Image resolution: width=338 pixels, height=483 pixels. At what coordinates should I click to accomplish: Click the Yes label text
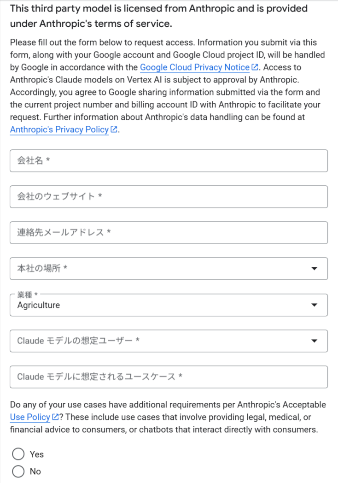[x=37, y=454]
